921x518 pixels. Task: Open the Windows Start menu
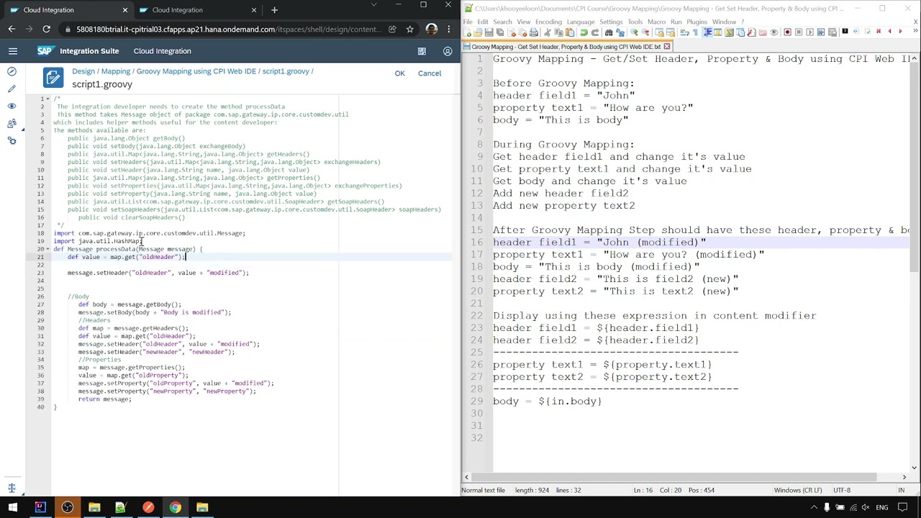(x=13, y=507)
